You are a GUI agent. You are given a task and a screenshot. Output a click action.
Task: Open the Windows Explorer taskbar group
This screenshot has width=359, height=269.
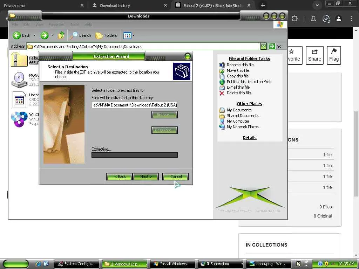(x=124, y=264)
